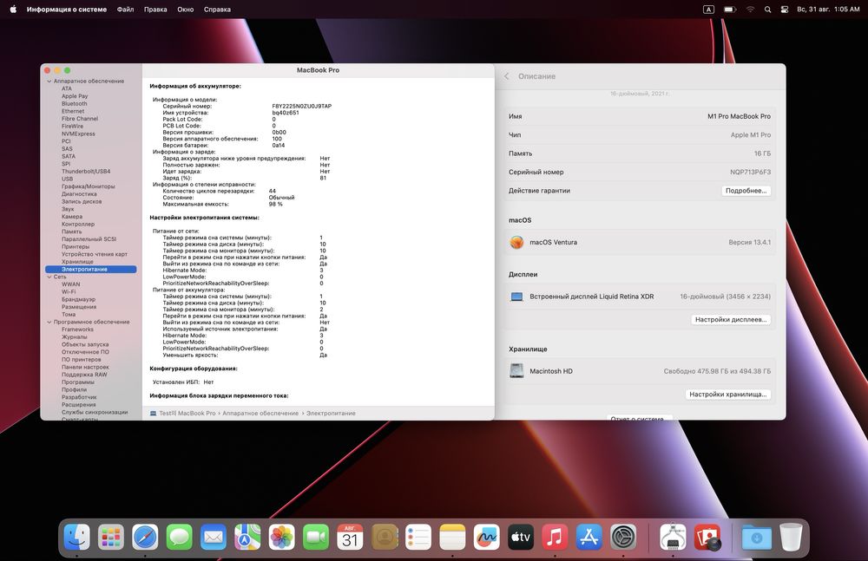
Task: Open the Файл menu
Action: click(125, 10)
